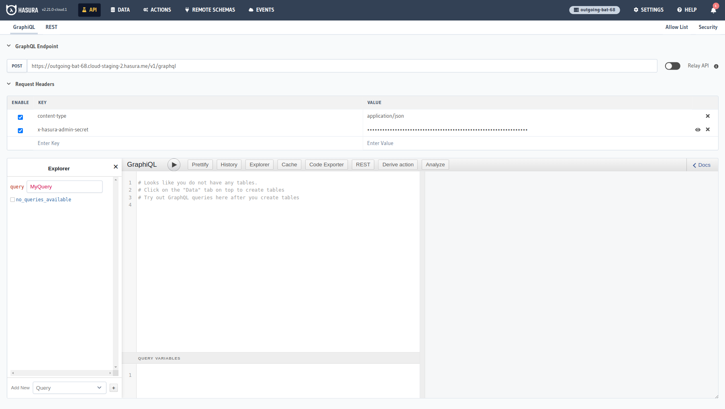
Task: Click the plus button beside Add New
Action: click(x=114, y=388)
